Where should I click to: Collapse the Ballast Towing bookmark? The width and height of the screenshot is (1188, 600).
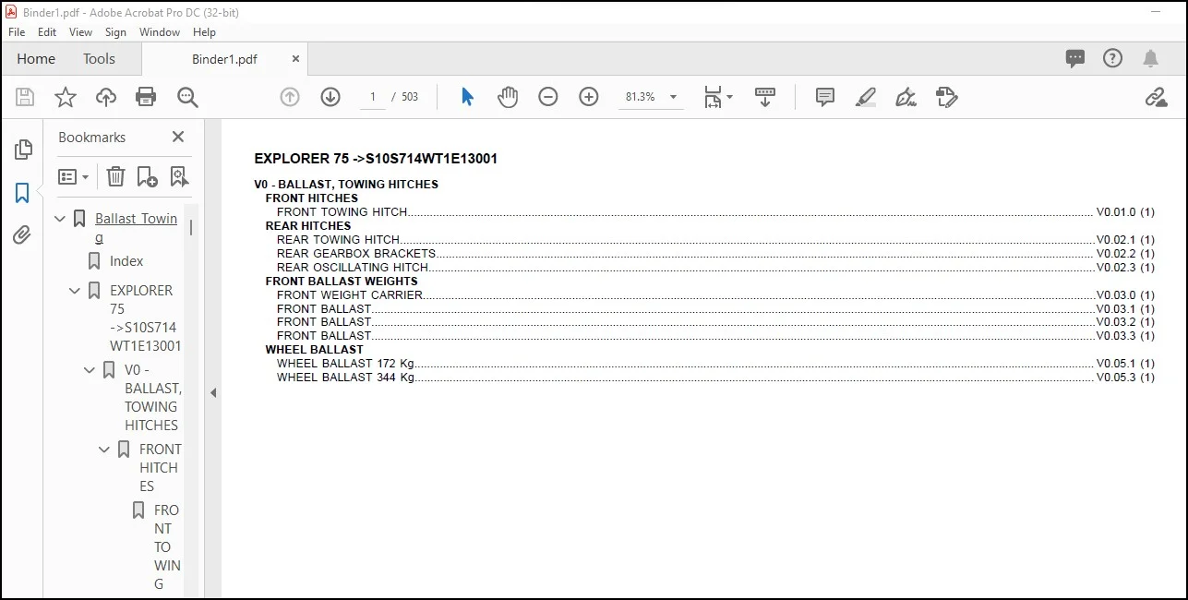point(61,219)
